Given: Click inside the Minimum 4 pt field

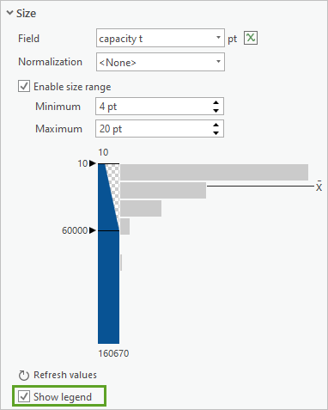Looking at the screenshot, I should [154, 107].
